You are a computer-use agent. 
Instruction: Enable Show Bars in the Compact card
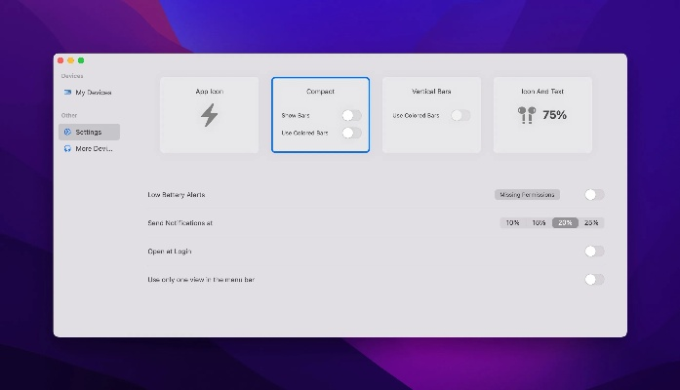(350, 115)
